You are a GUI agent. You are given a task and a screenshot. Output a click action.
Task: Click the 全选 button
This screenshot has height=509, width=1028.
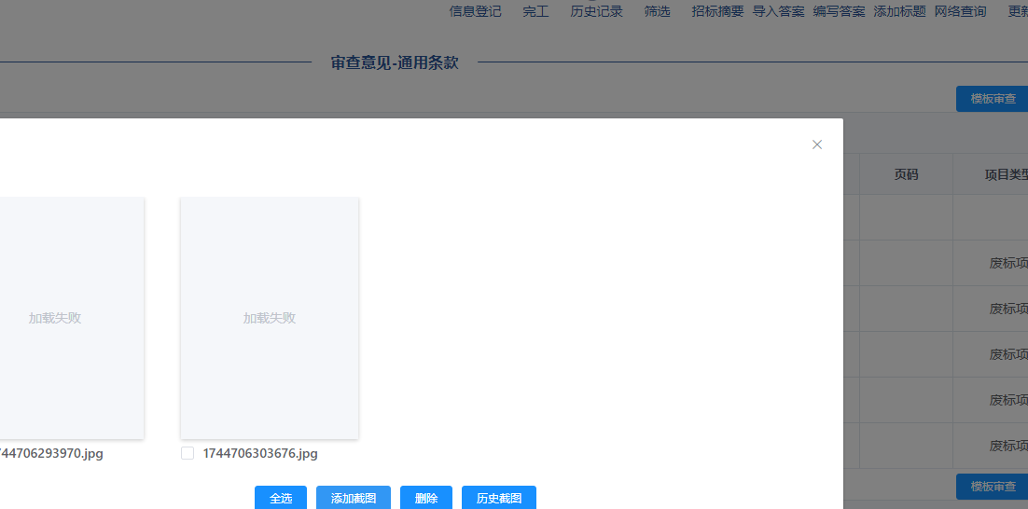click(x=281, y=498)
